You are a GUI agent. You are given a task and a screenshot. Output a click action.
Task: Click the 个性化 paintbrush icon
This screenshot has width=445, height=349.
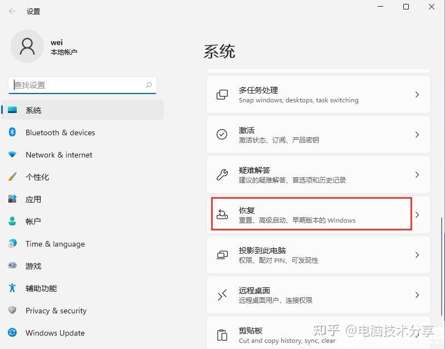12,176
